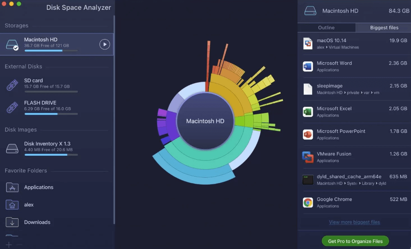Start scanning Macintosh HD with the play button
The width and height of the screenshot is (411, 249).
(104, 45)
